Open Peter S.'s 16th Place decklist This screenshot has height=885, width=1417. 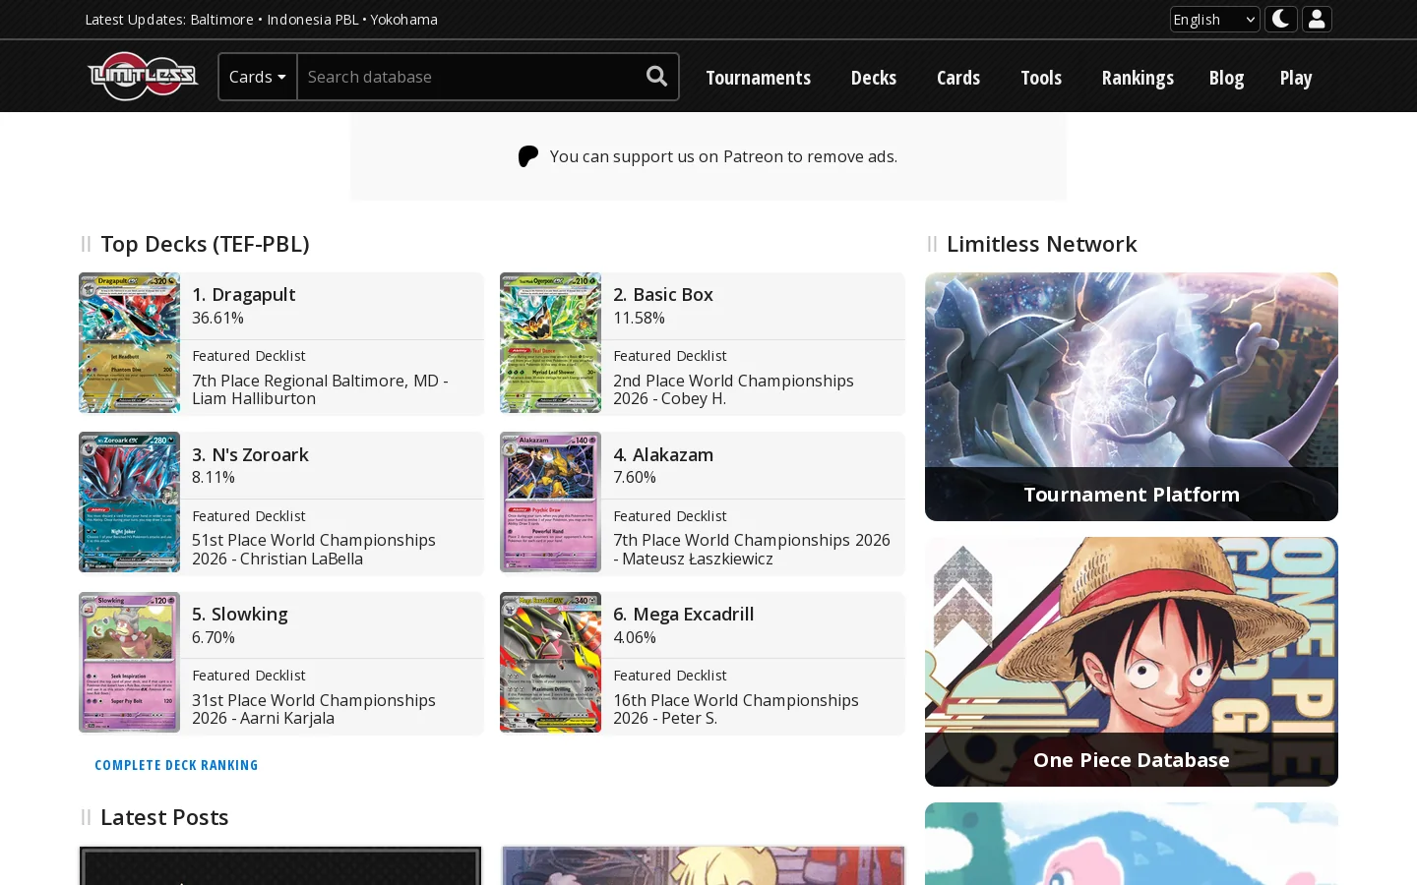click(x=736, y=709)
